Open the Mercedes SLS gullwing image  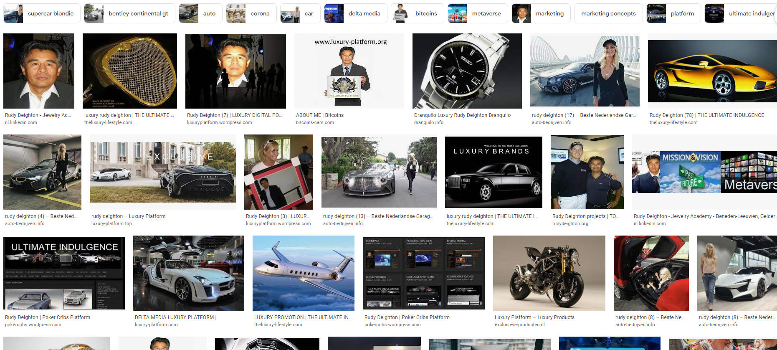[189, 273]
